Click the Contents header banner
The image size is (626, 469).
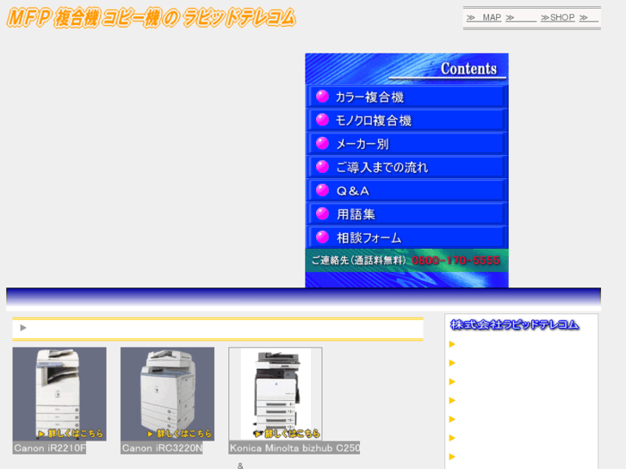coord(406,69)
